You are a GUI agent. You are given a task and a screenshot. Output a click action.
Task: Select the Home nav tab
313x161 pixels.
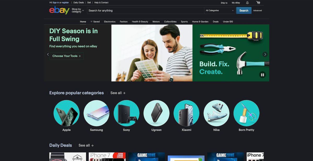(83, 22)
